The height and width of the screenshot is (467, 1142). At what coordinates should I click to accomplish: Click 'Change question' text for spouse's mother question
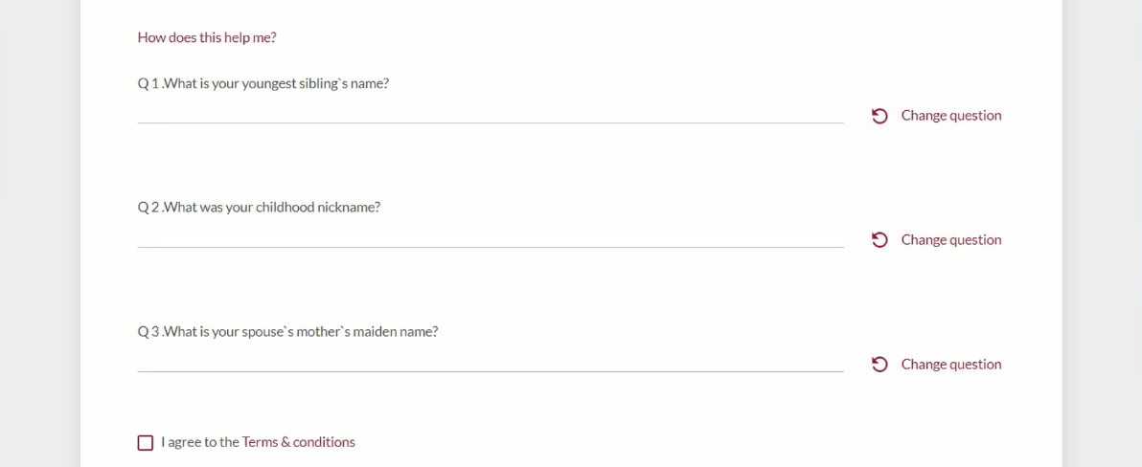(x=951, y=365)
